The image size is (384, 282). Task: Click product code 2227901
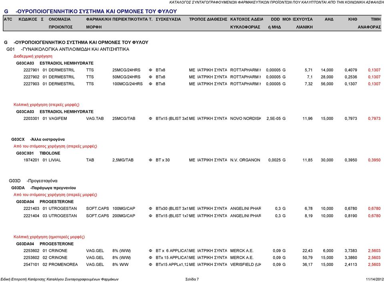tap(31, 70)
